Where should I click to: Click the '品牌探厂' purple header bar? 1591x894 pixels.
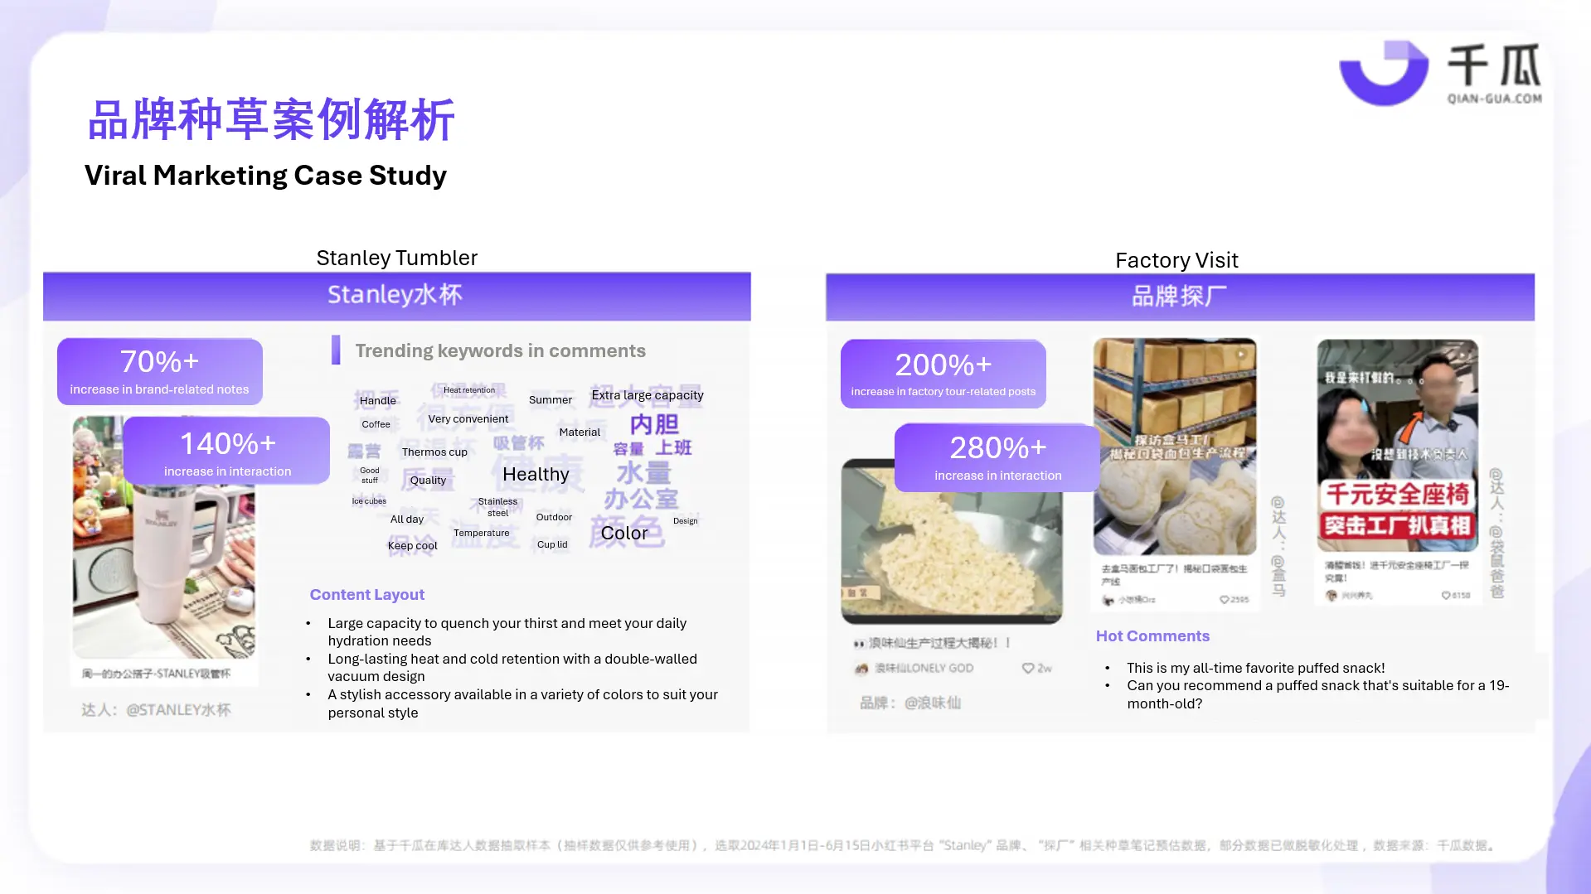click(1180, 297)
